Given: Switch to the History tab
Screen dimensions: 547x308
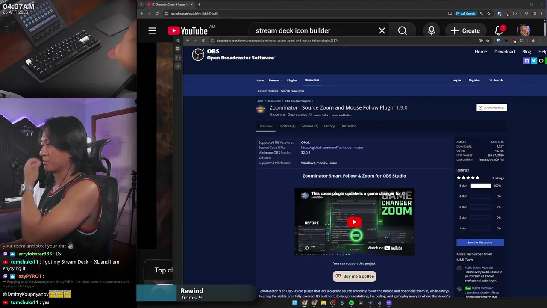Looking at the screenshot, I should pos(329,126).
